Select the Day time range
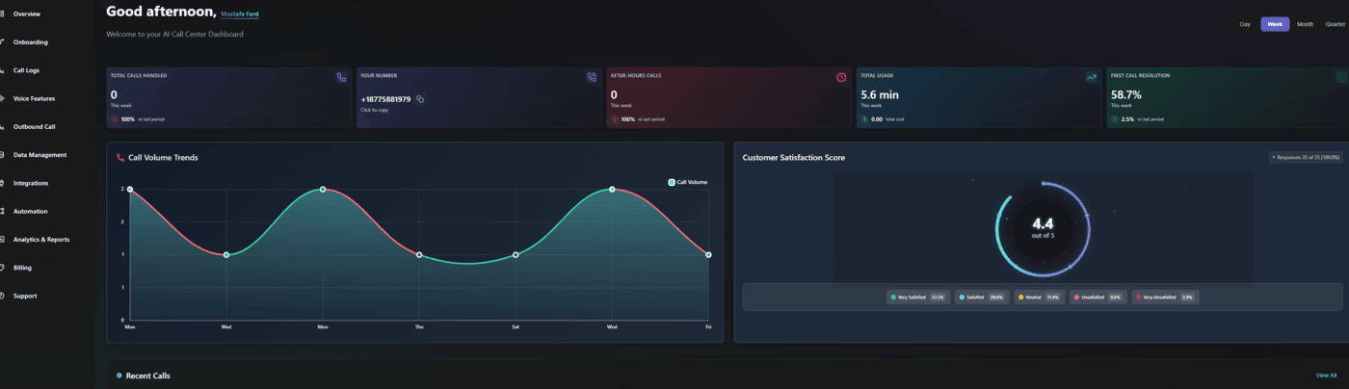The image size is (1349, 389). [x=1245, y=24]
